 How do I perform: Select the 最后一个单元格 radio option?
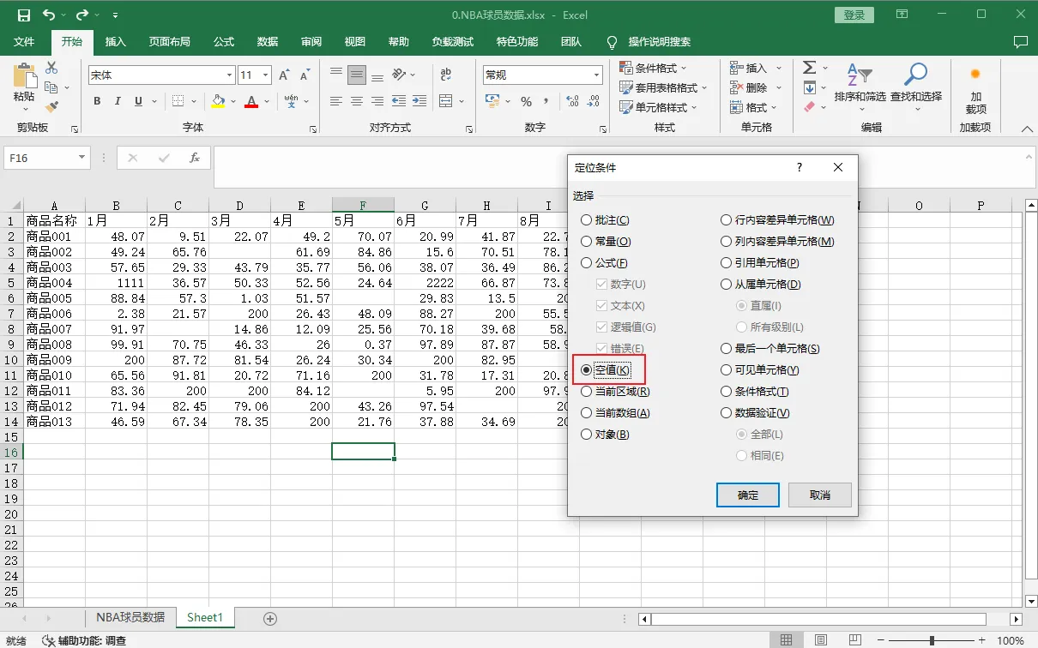point(770,349)
